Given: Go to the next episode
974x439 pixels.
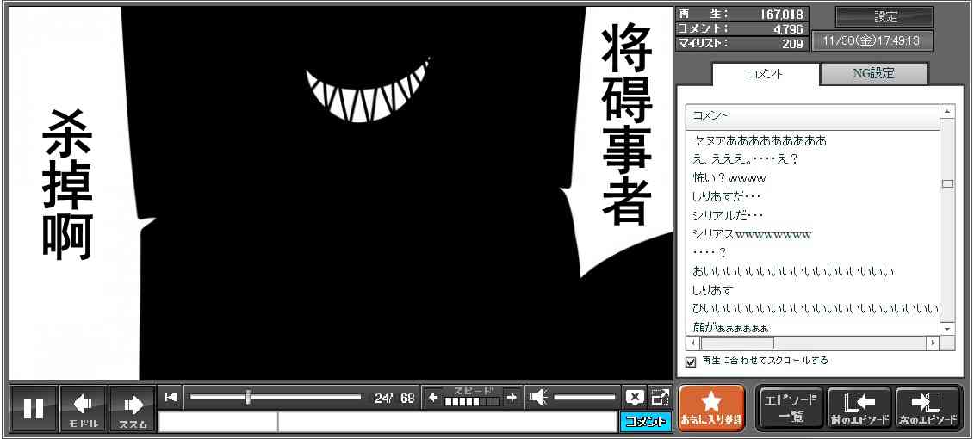Looking at the screenshot, I should coord(927,408).
